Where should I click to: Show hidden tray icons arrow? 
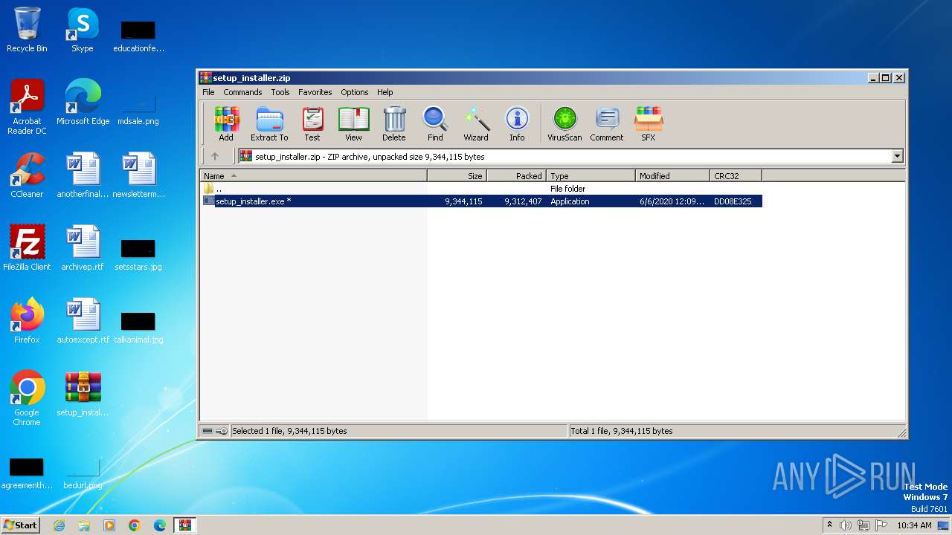click(829, 525)
